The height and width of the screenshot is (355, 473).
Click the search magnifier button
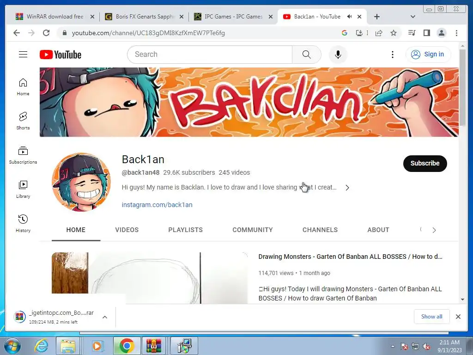point(307,55)
